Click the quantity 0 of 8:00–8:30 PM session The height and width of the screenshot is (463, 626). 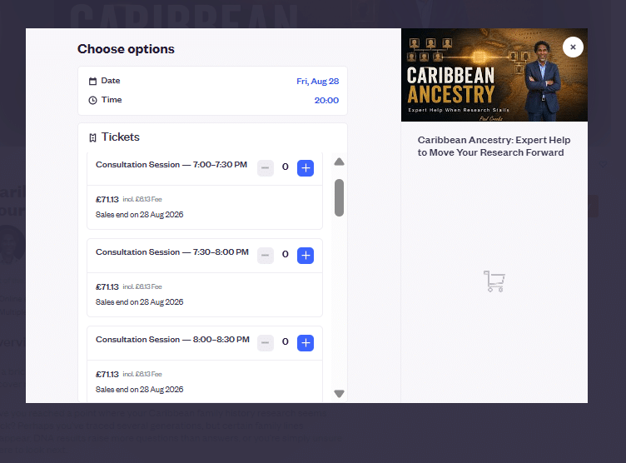[x=285, y=342]
